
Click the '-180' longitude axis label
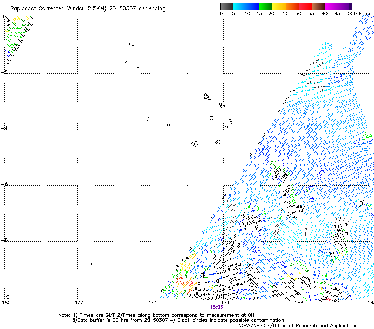5,303
